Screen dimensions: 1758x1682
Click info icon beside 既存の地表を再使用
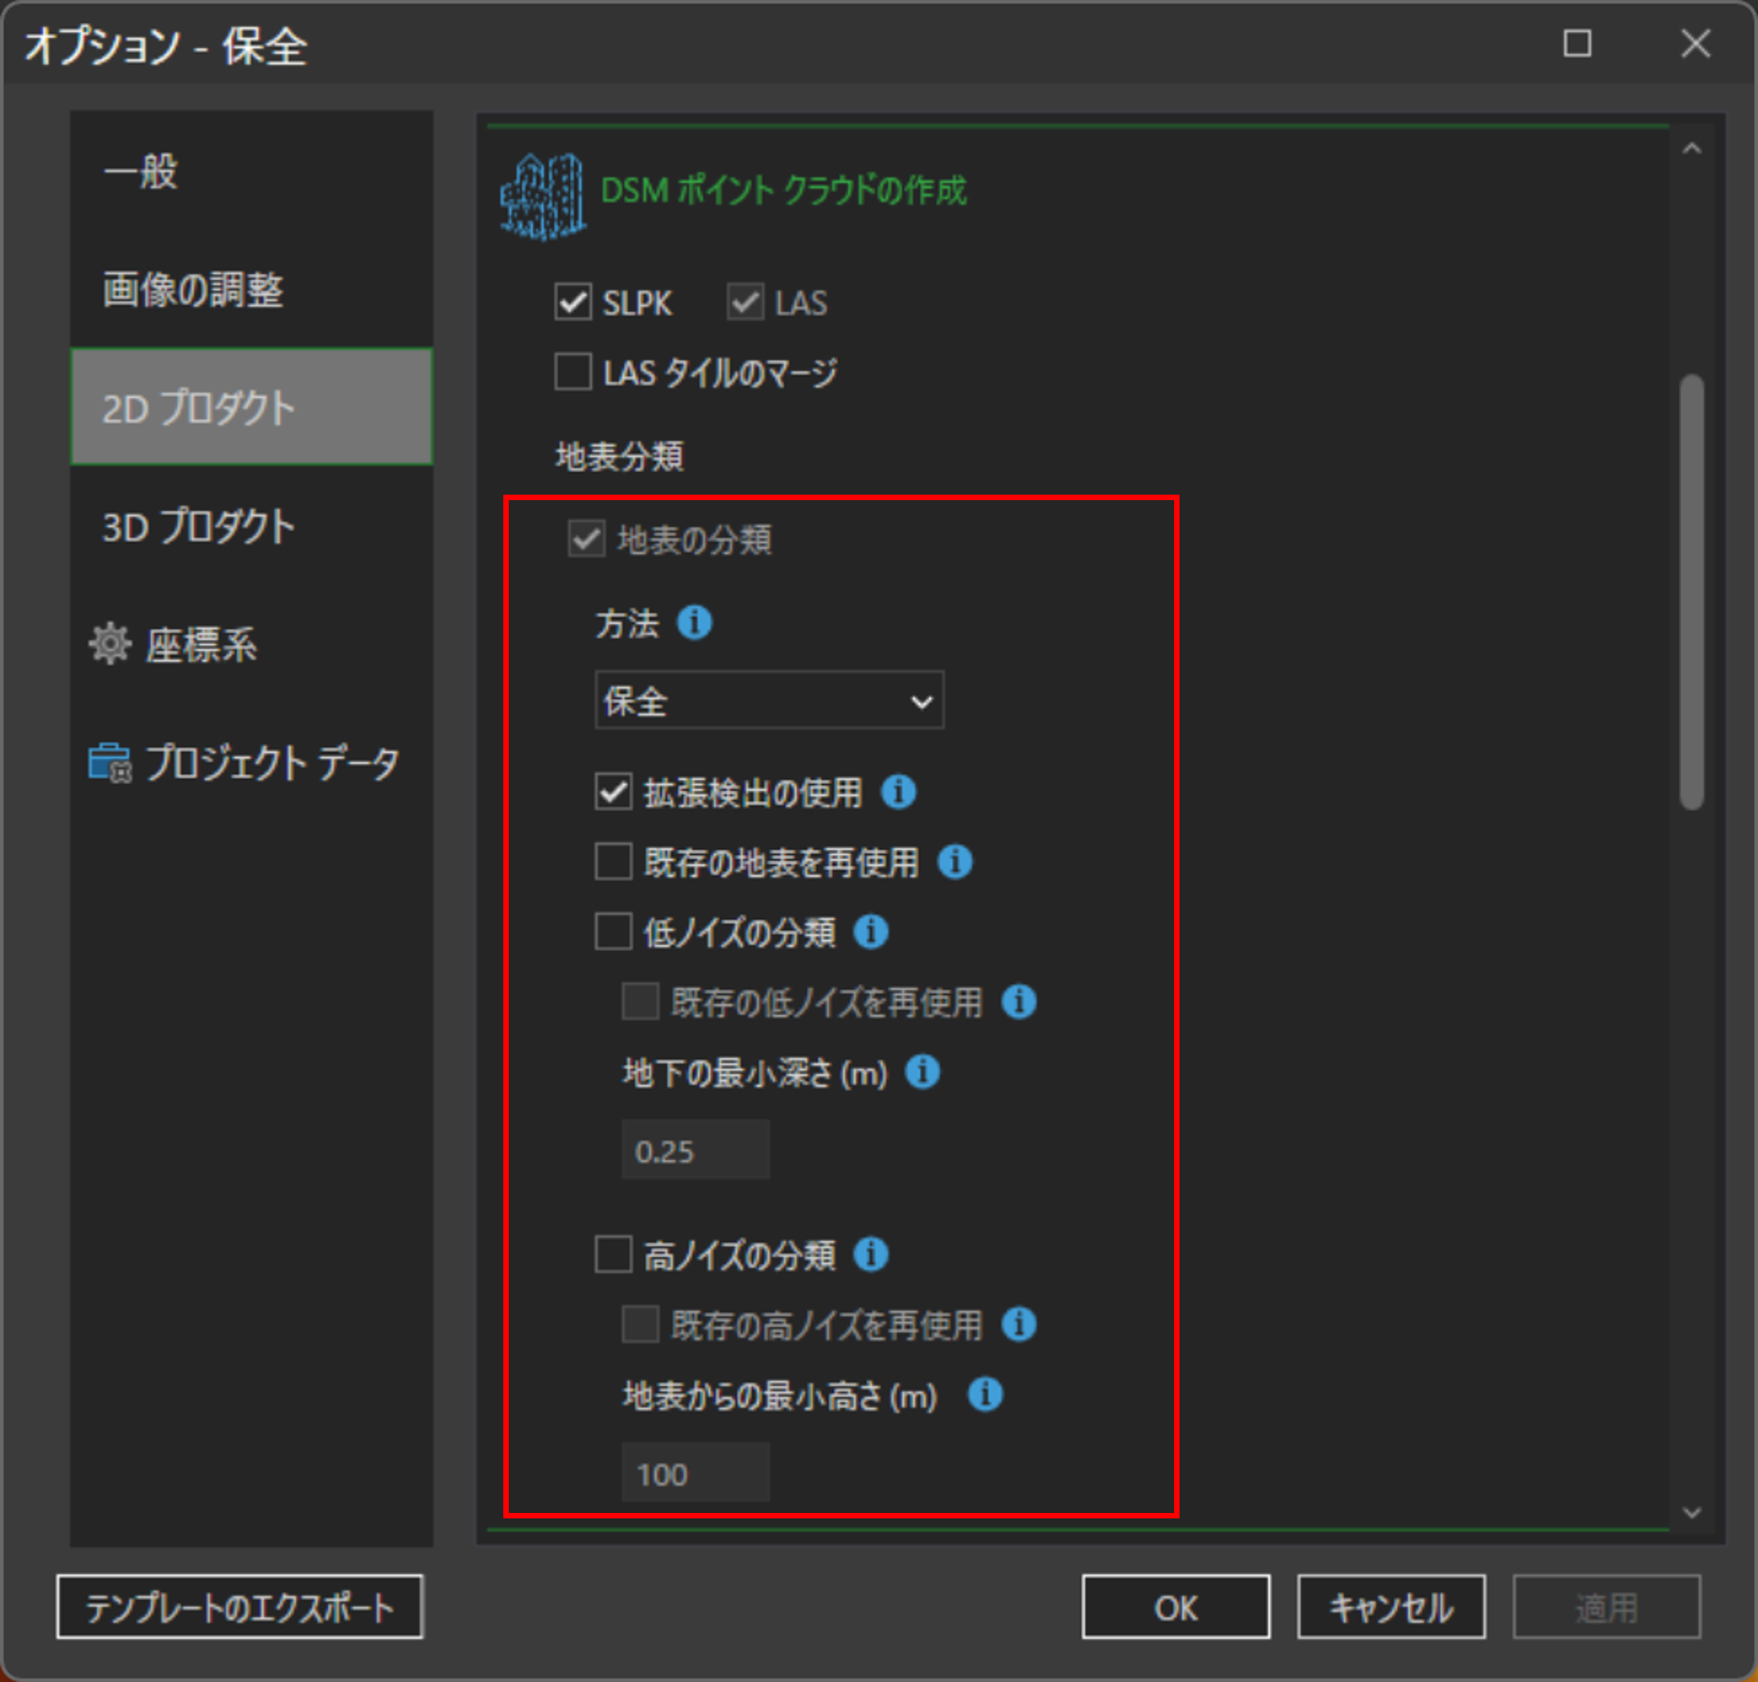click(x=955, y=862)
